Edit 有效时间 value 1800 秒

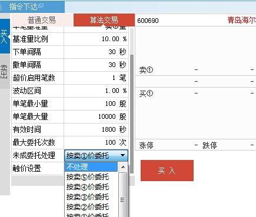(x=96, y=129)
